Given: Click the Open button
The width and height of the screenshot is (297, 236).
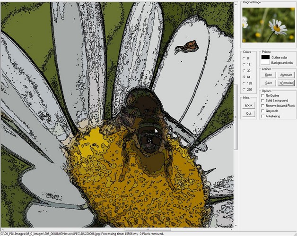Looking at the screenshot, I should tap(269, 75).
